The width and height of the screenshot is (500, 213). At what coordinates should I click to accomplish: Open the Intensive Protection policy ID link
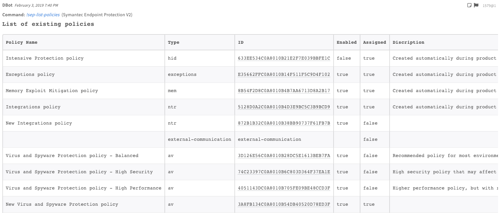point(283,58)
